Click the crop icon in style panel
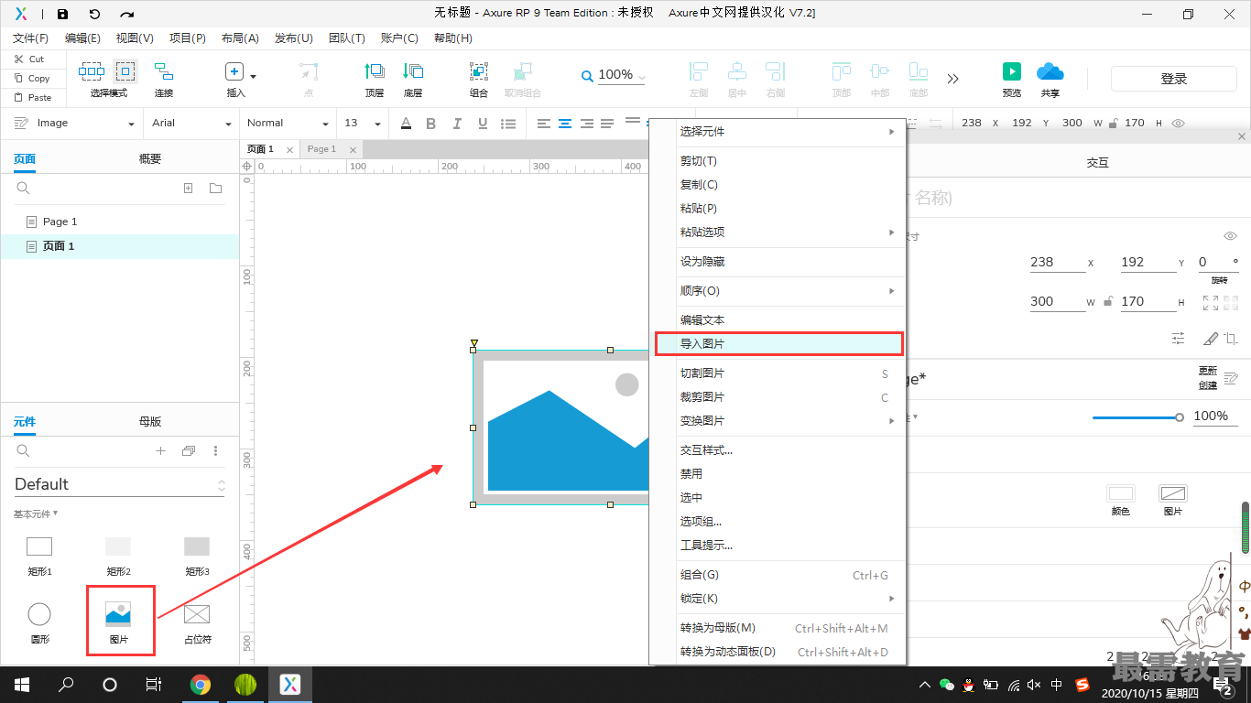The height and width of the screenshot is (703, 1251). pyautogui.click(x=1231, y=339)
